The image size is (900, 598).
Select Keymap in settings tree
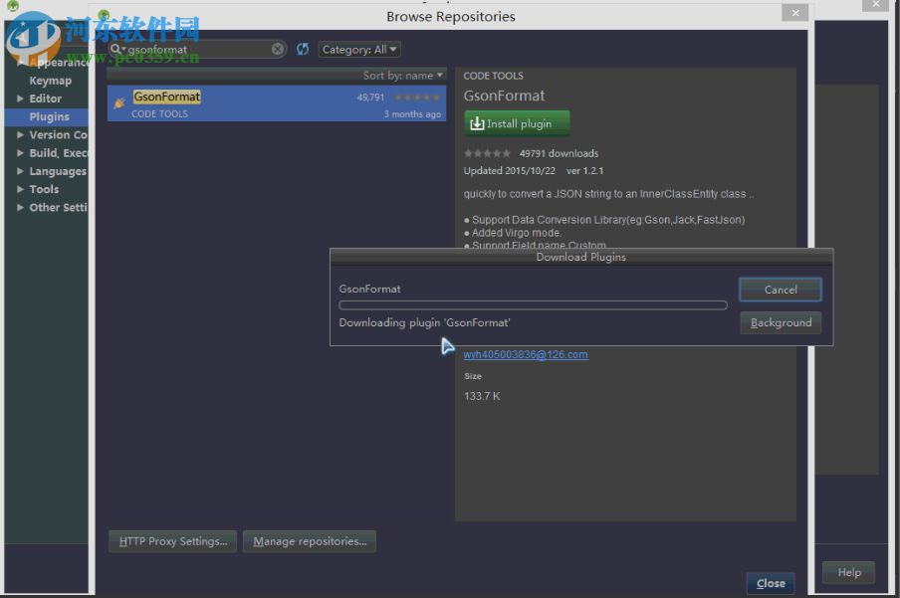point(51,81)
